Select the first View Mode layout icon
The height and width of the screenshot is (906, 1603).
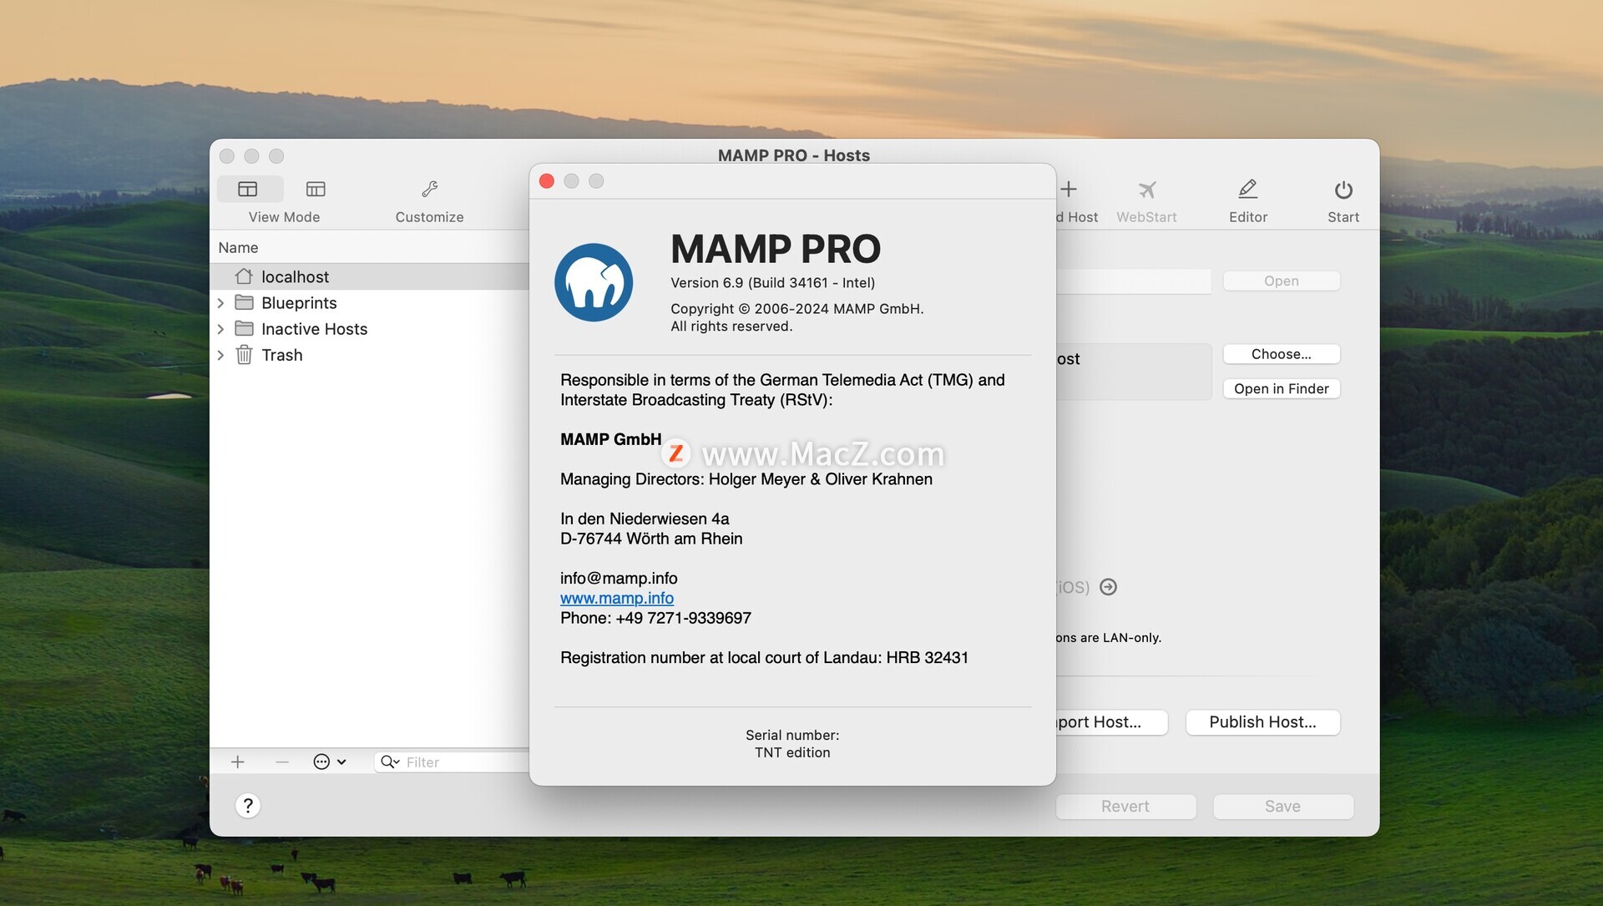248,189
